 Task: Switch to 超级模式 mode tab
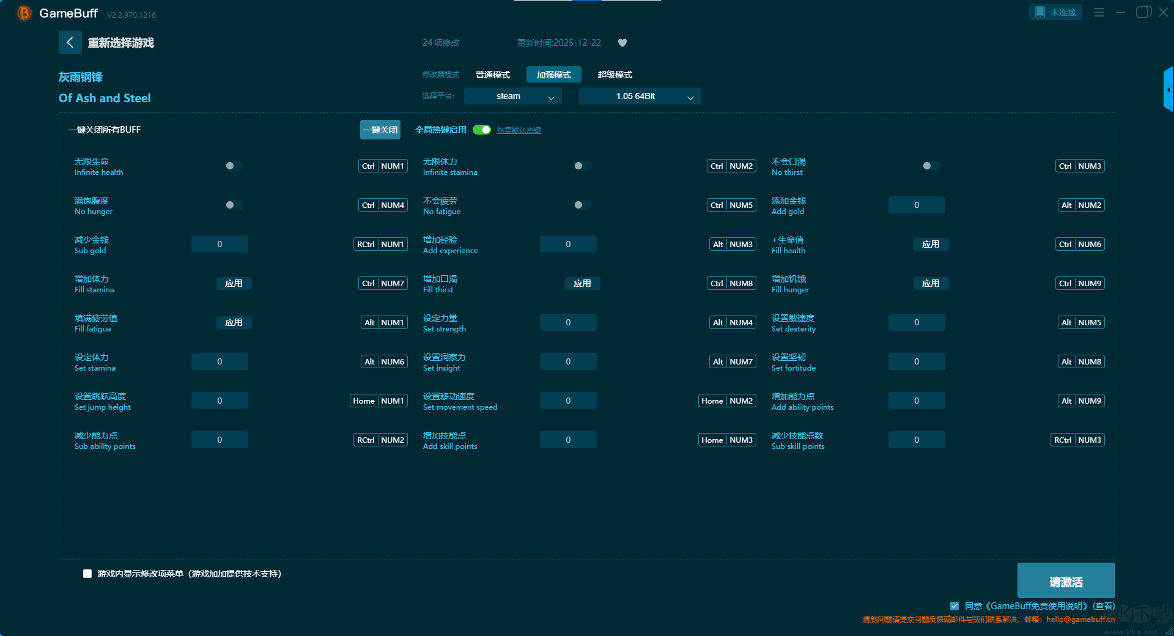click(615, 75)
